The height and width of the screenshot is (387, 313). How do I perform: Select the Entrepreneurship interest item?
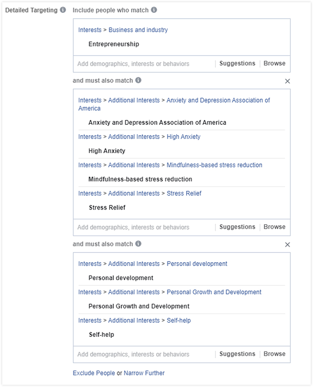click(114, 44)
